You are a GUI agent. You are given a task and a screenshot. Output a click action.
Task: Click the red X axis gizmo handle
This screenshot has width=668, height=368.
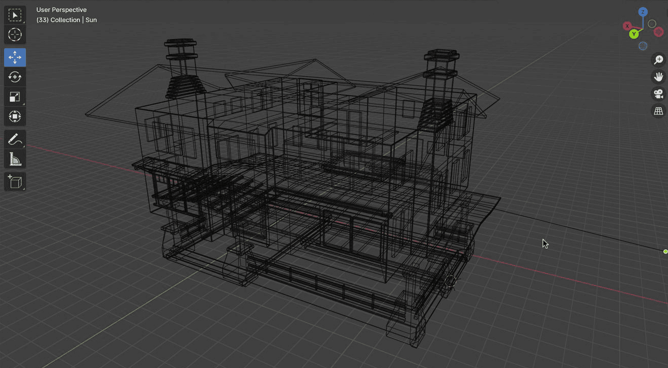pyautogui.click(x=627, y=26)
